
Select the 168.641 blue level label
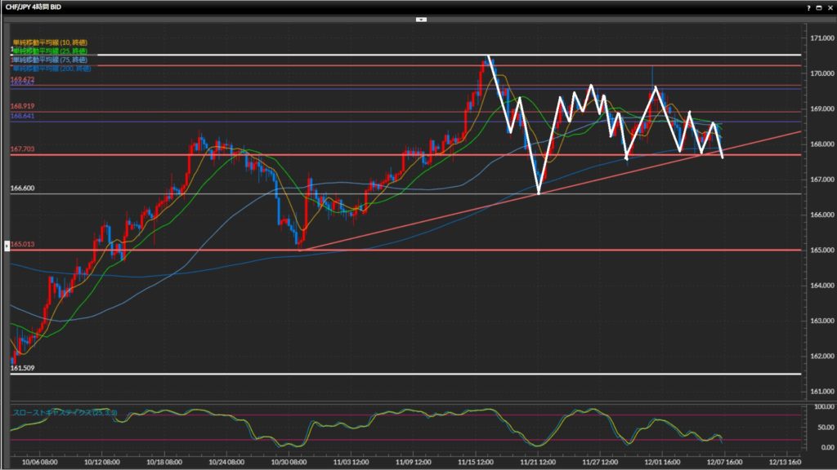coord(21,117)
